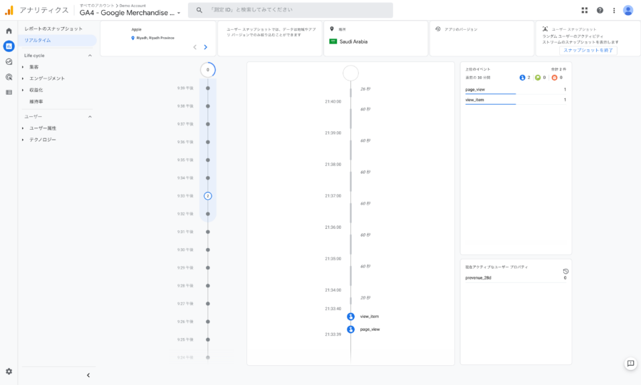Click the Help question mark icon

(600, 10)
